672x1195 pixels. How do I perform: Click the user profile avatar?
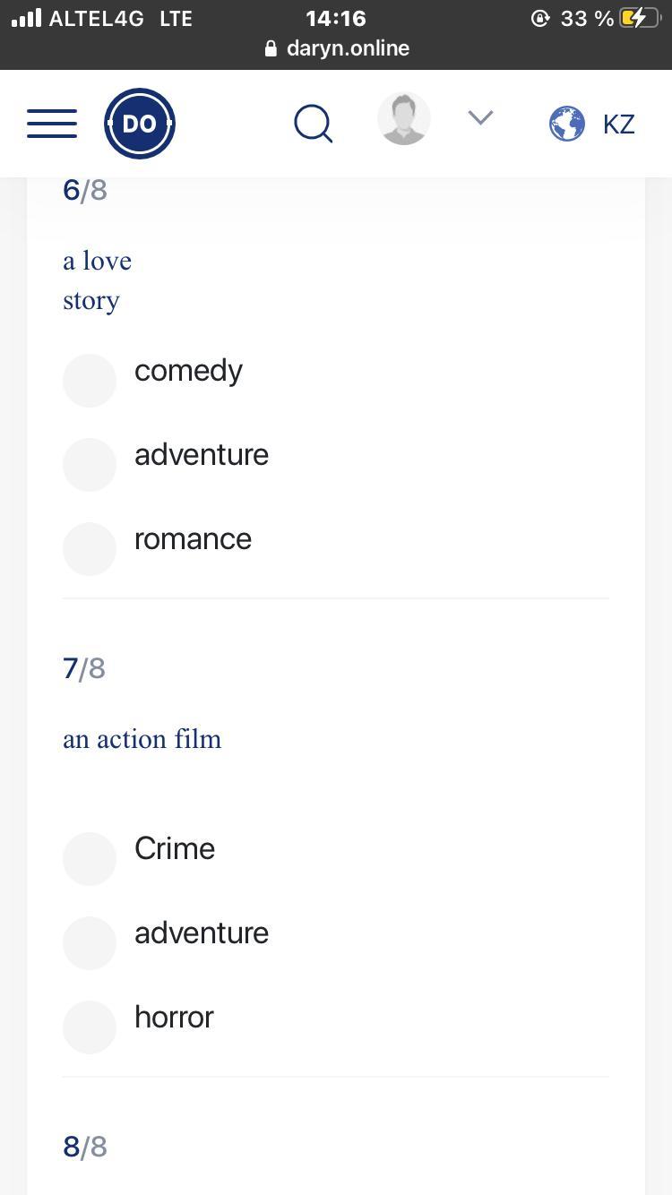404,119
